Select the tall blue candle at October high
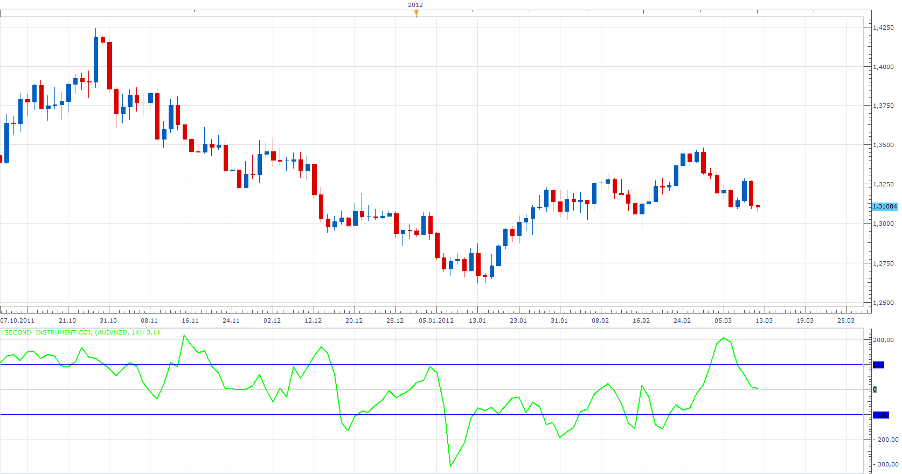This screenshot has width=902, height=474. point(96,59)
